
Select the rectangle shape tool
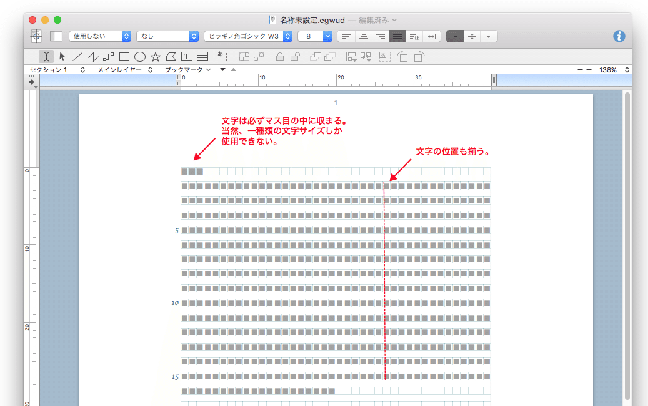pyautogui.click(x=124, y=57)
